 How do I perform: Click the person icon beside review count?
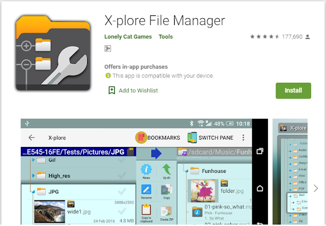pyautogui.click(x=308, y=37)
